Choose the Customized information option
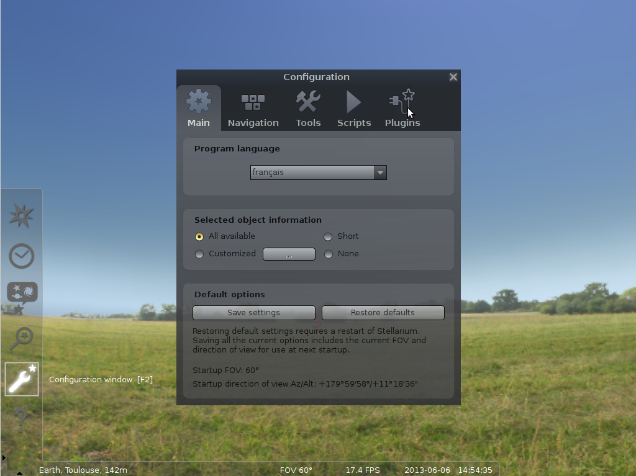This screenshot has width=636, height=476. [199, 254]
